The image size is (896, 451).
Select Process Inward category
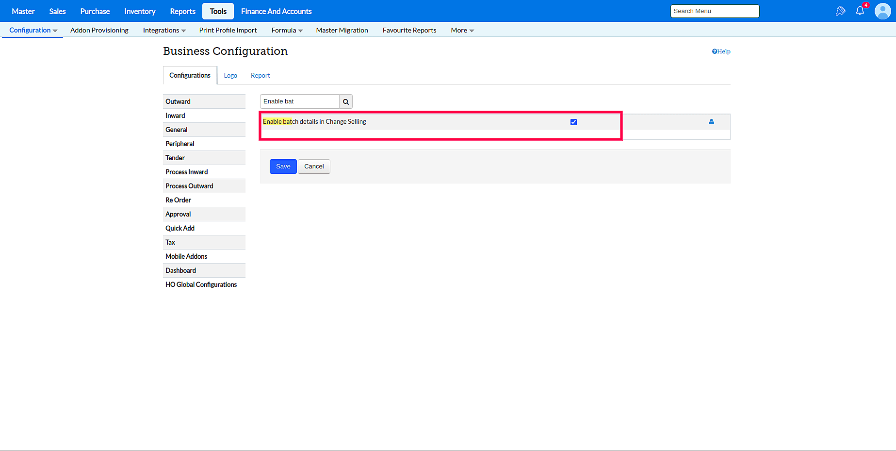pyautogui.click(x=204, y=172)
